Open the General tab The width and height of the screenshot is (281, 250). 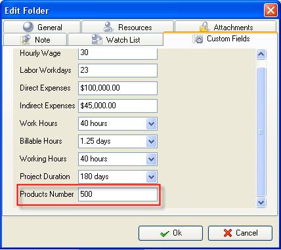click(x=42, y=27)
